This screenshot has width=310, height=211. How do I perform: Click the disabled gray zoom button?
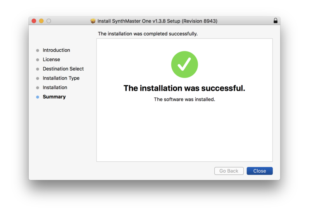[49, 21]
